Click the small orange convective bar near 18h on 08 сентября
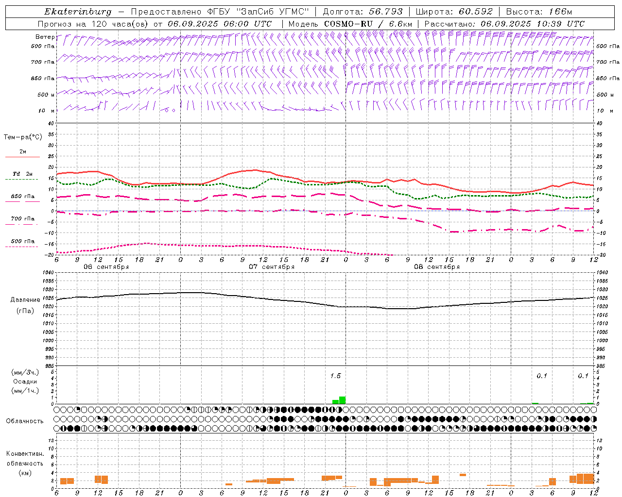The image size is (622, 497). coord(463,475)
